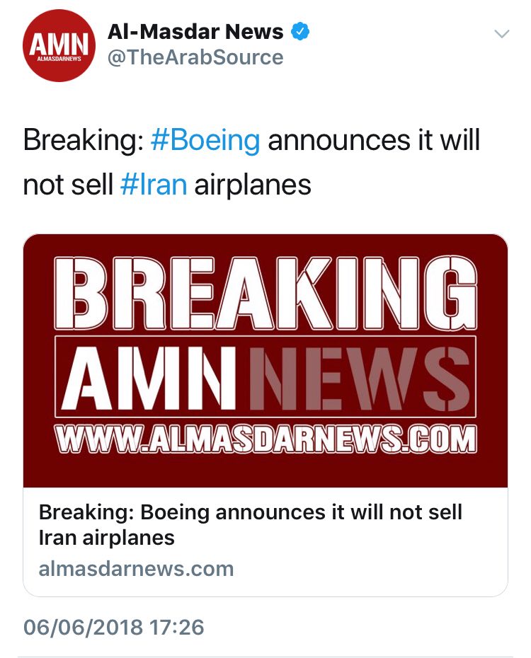Click the word "not sell" in the tweet text
Image resolution: width=531 pixels, height=658 pixels.
click(68, 184)
